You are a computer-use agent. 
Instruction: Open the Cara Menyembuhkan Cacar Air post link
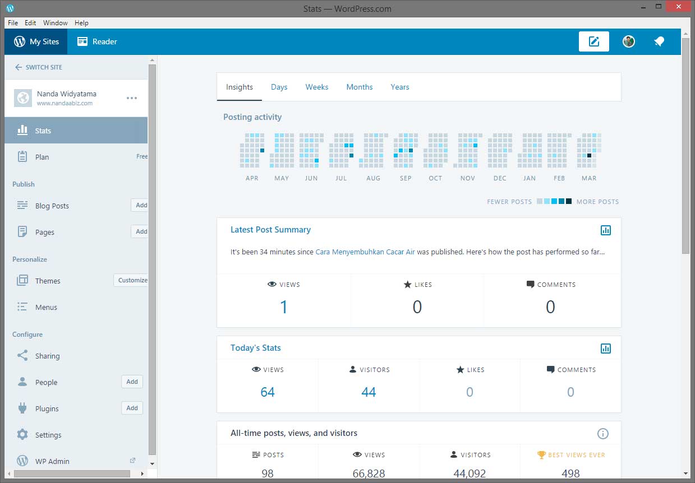(365, 252)
